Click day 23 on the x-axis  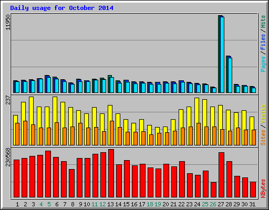click(189, 204)
